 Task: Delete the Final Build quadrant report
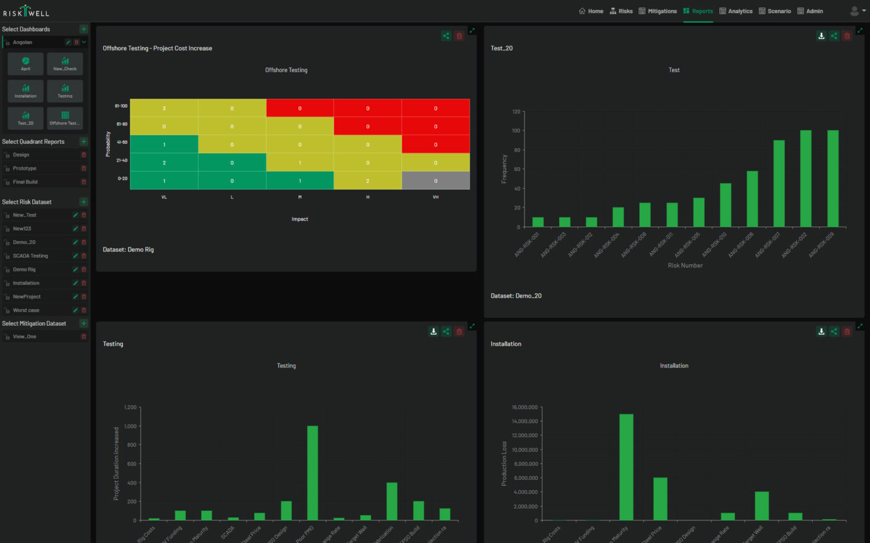[84, 182]
